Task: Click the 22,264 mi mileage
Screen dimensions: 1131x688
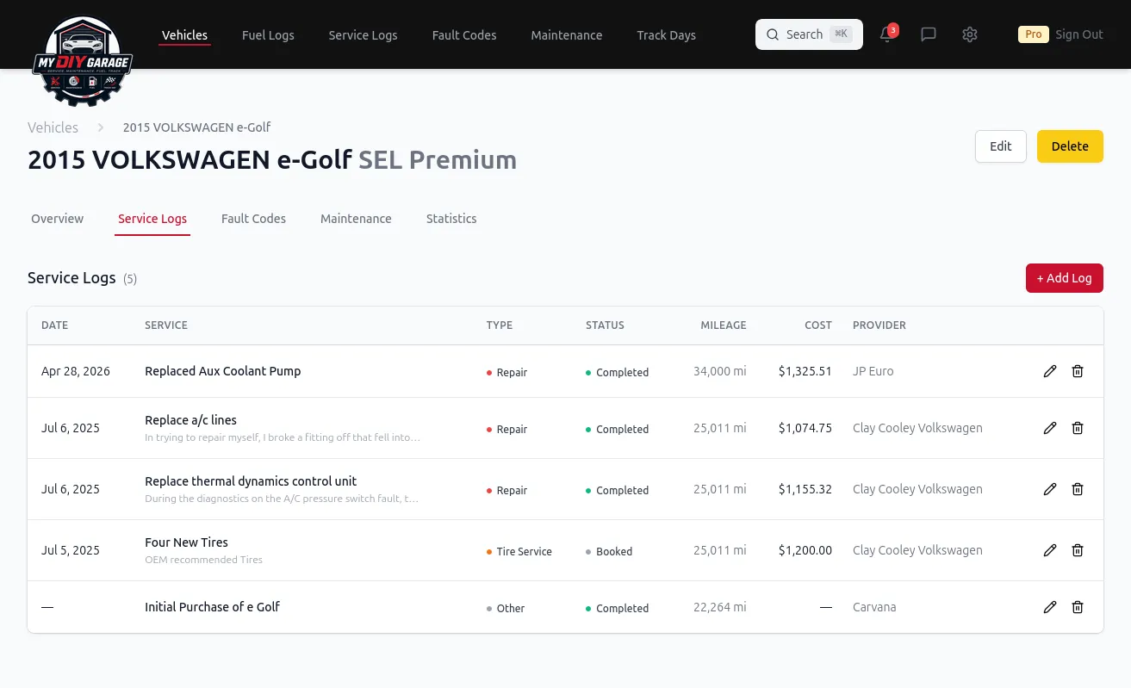Action: 720,607
